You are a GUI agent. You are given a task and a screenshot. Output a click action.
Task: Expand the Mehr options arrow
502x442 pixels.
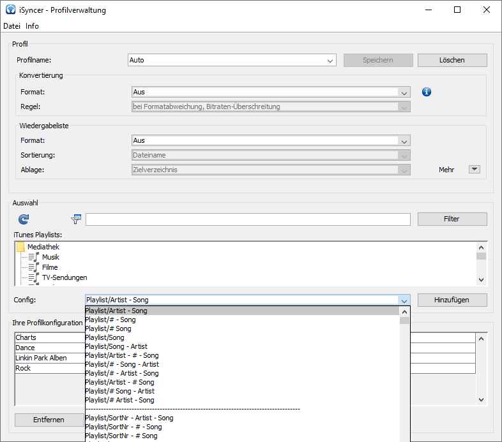475,169
